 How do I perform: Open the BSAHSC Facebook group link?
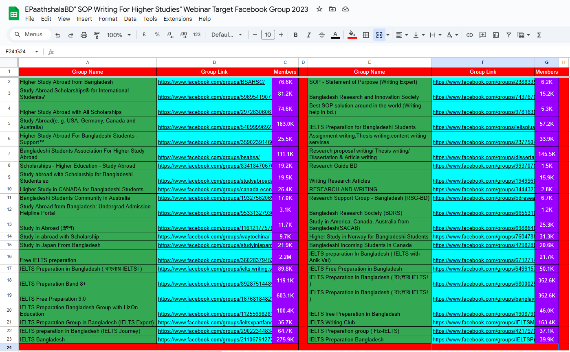(x=211, y=82)
